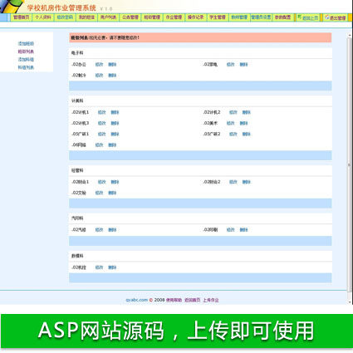Open the 修改密码 menu item
Screen dimensions: 353x353
click(65, 17)
